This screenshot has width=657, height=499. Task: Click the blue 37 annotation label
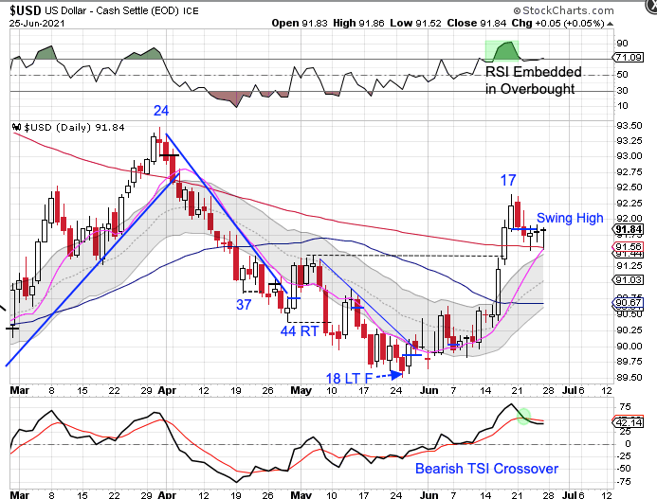(x=245, y=304)
